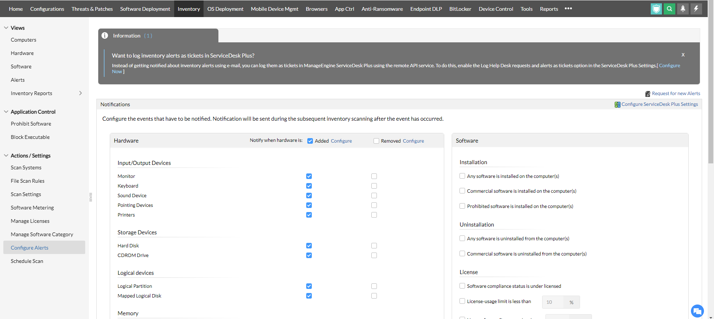Dismiss the ServiceDesk Plus information banner
The height and width of the screenshot is (319, 714).
683,55
